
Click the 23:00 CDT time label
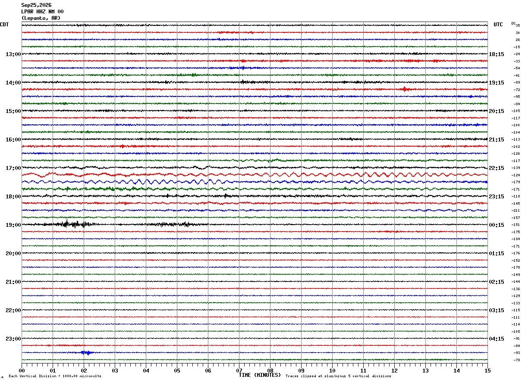pos(13,339)
